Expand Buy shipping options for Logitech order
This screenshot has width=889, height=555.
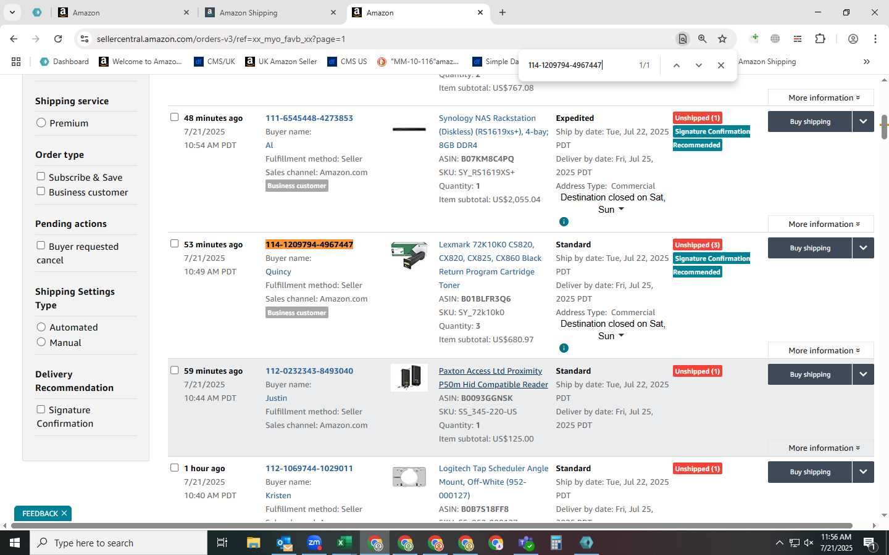(863, 472)
